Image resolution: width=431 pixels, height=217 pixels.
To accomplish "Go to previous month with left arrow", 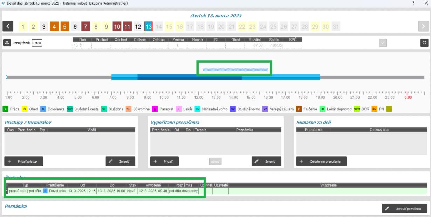I will click(x=8, y=26).
